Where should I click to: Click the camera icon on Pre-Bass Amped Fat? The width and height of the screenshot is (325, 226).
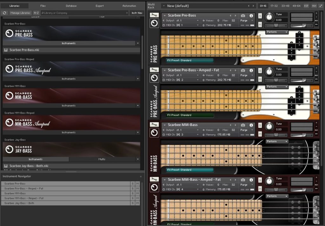click(x=243, y=70)
